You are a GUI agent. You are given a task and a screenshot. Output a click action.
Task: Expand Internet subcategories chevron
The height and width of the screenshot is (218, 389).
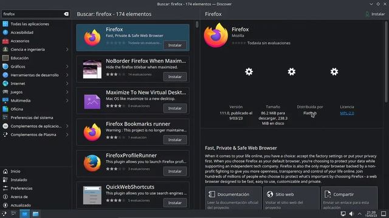pyautogui.click(x=67, y=84)
